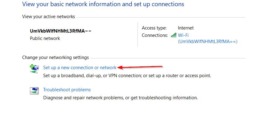Click the green Wi-Fi signal bars icon
267x134 pixels.
pos(174,35)
